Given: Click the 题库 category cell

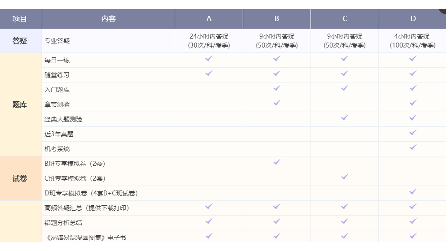Looking at the screenshot, I should pos(20,104).
